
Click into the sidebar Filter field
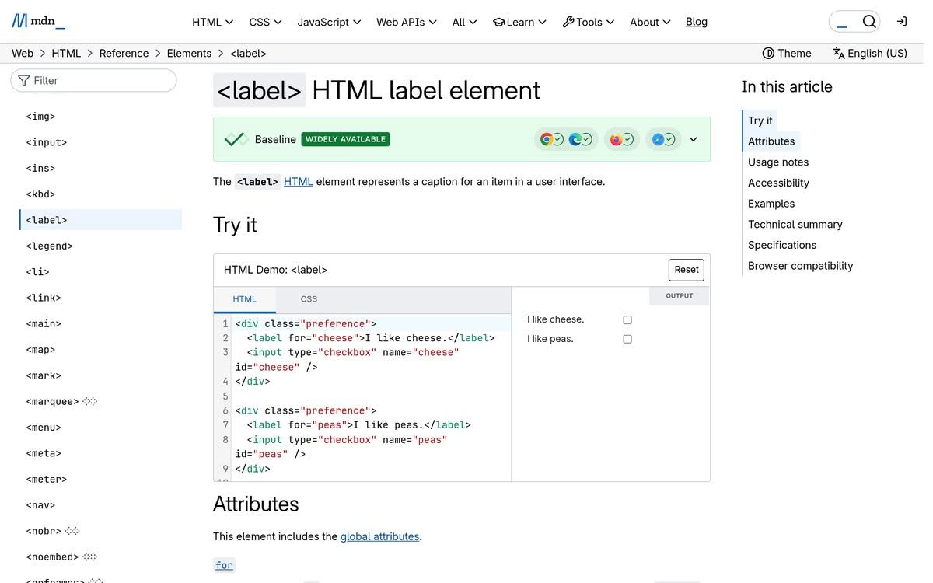(x=93, y=80)
